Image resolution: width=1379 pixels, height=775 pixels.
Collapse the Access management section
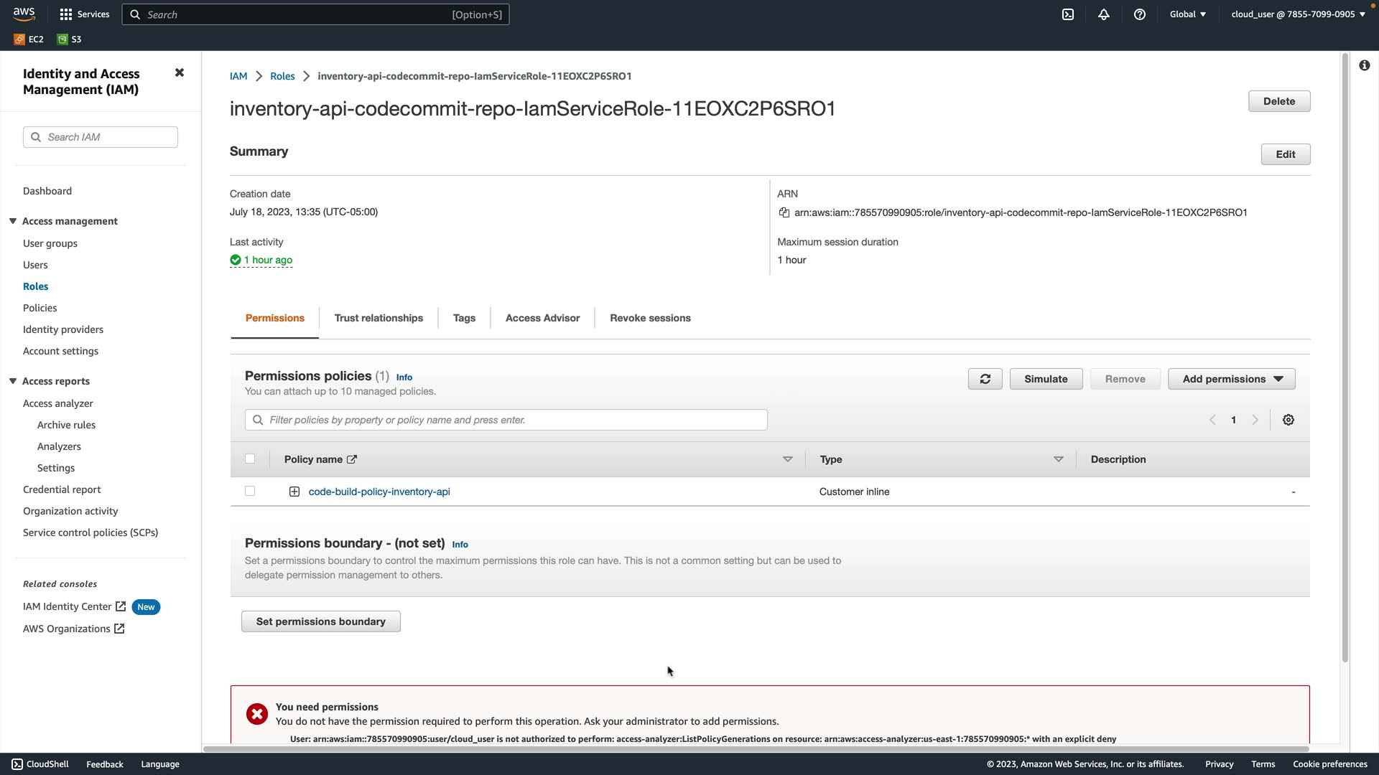pyautogui.click(x=13, y=221)
